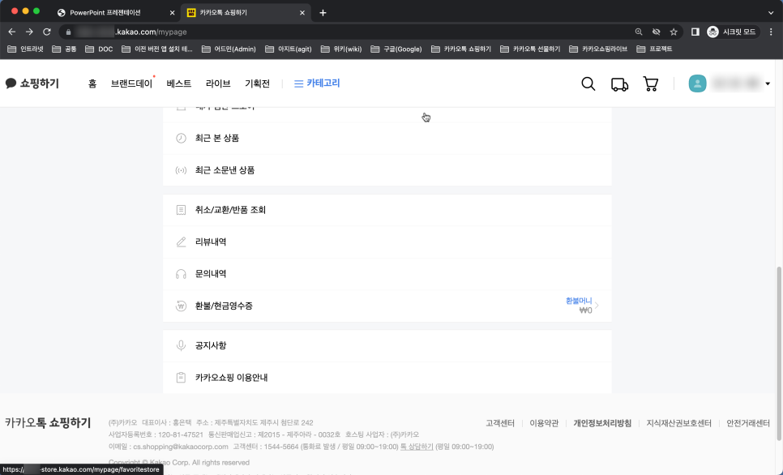Open the 어드민(Admin) bookmark folder
Image resolution: width=783 pixels, height=475 pixels.
[x=229, y=49]
